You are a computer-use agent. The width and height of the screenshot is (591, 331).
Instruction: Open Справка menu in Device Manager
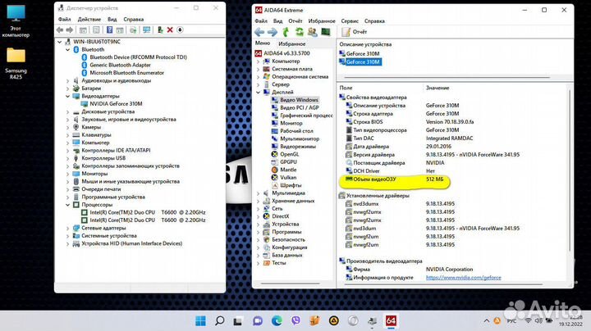tap(134, 19)
